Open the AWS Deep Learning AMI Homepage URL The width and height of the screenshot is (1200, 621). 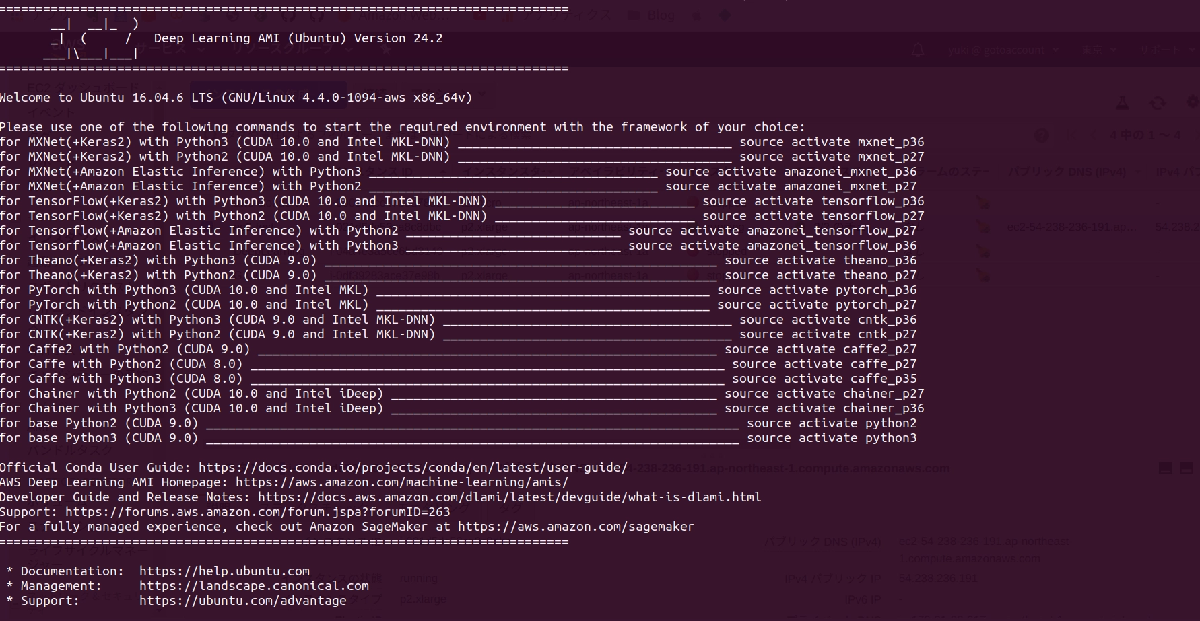coord(401,482)
